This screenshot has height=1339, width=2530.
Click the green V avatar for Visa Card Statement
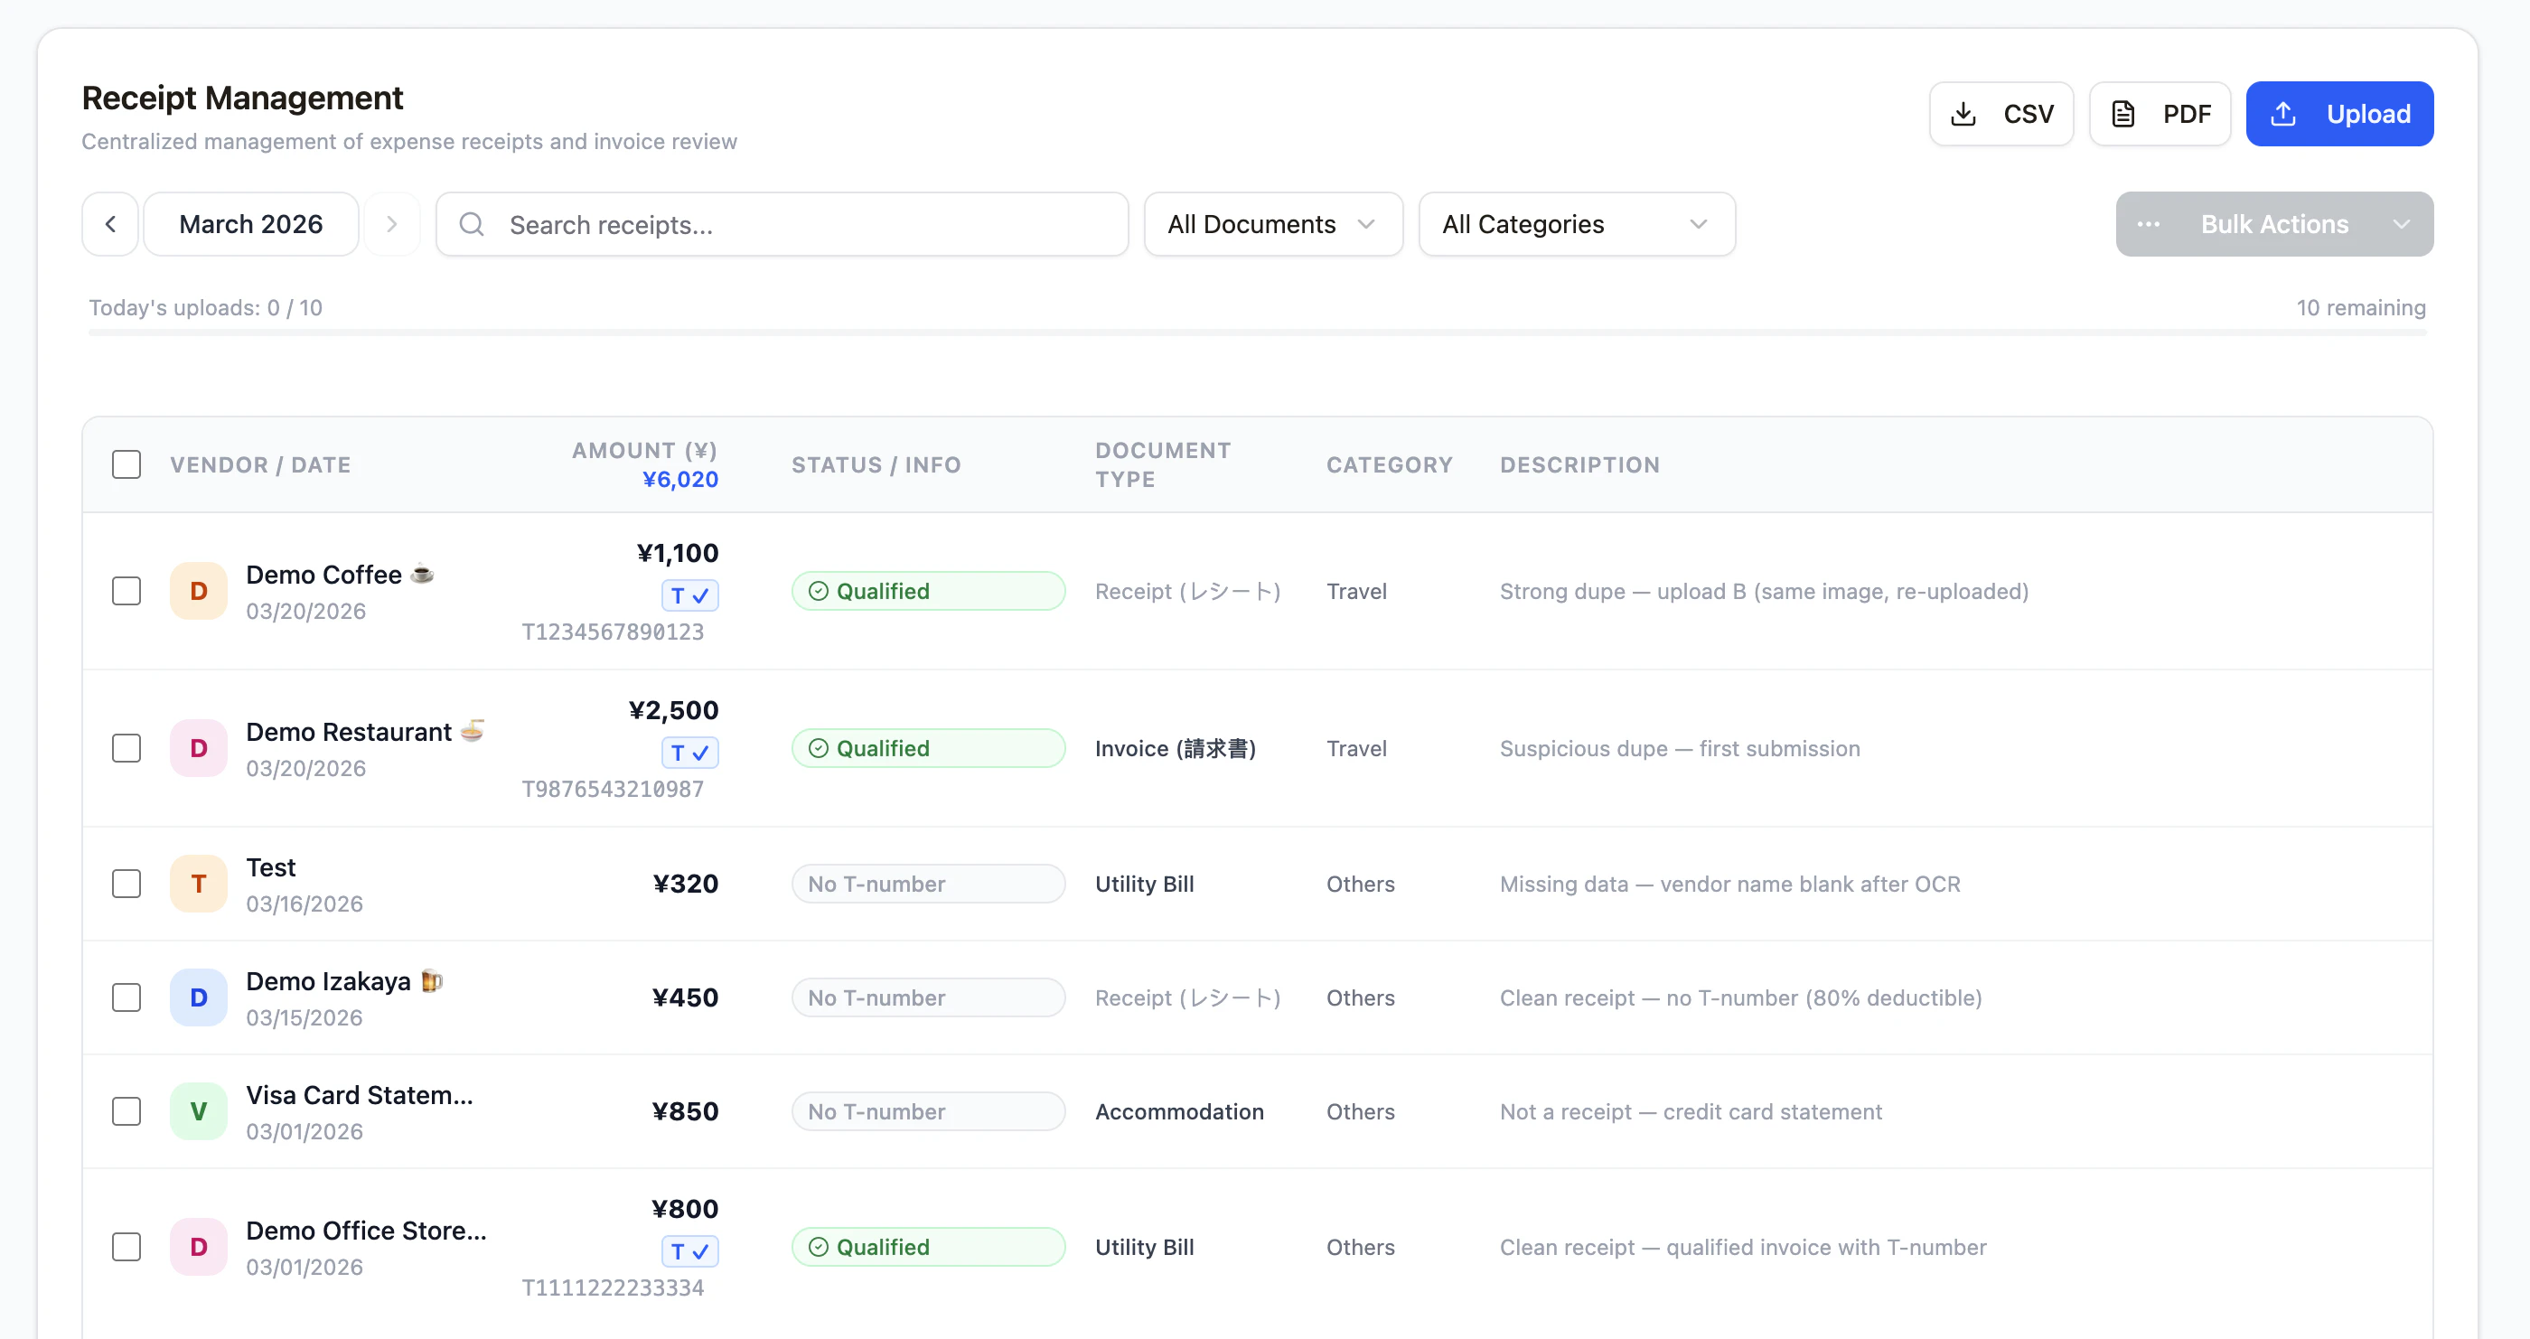tap(199, 1111)
